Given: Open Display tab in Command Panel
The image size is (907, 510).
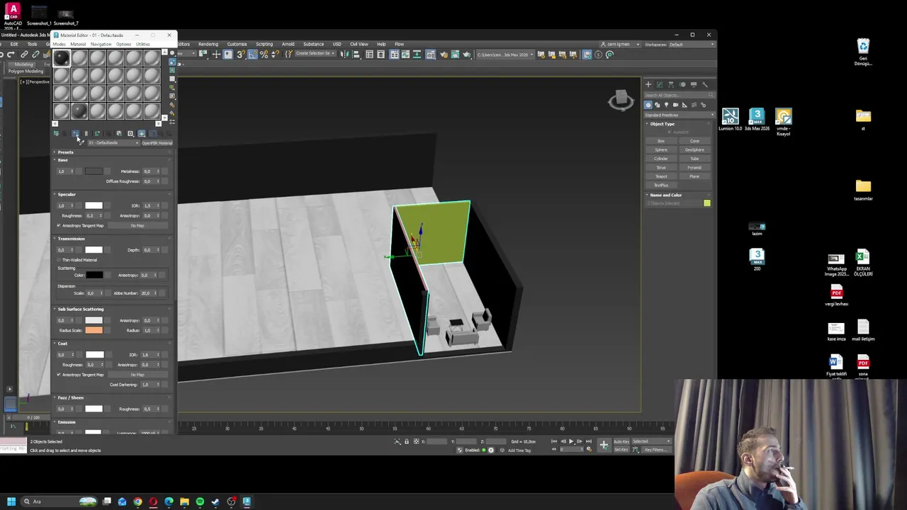Looking at the screenshot, I should click(x=693, y=84).
